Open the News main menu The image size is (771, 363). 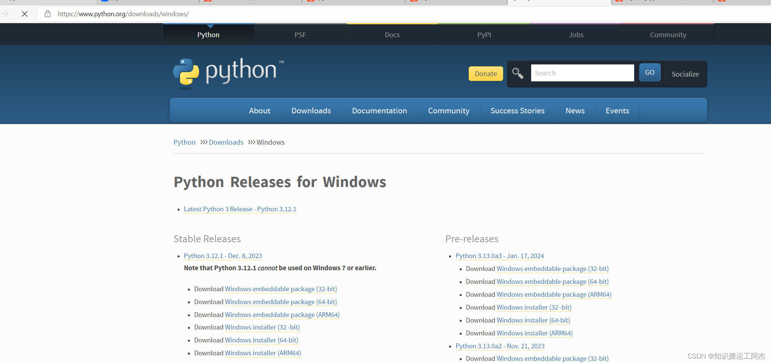[575, 110]
